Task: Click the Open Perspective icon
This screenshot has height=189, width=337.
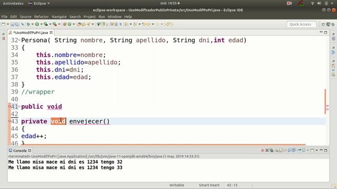Action: (323, 25)
